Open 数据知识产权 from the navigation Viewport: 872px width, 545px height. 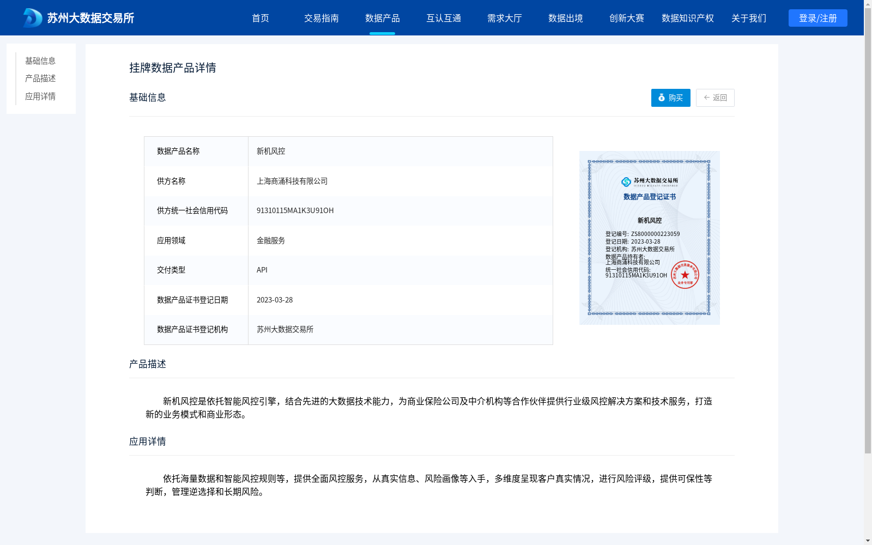[x=687, y=18]
